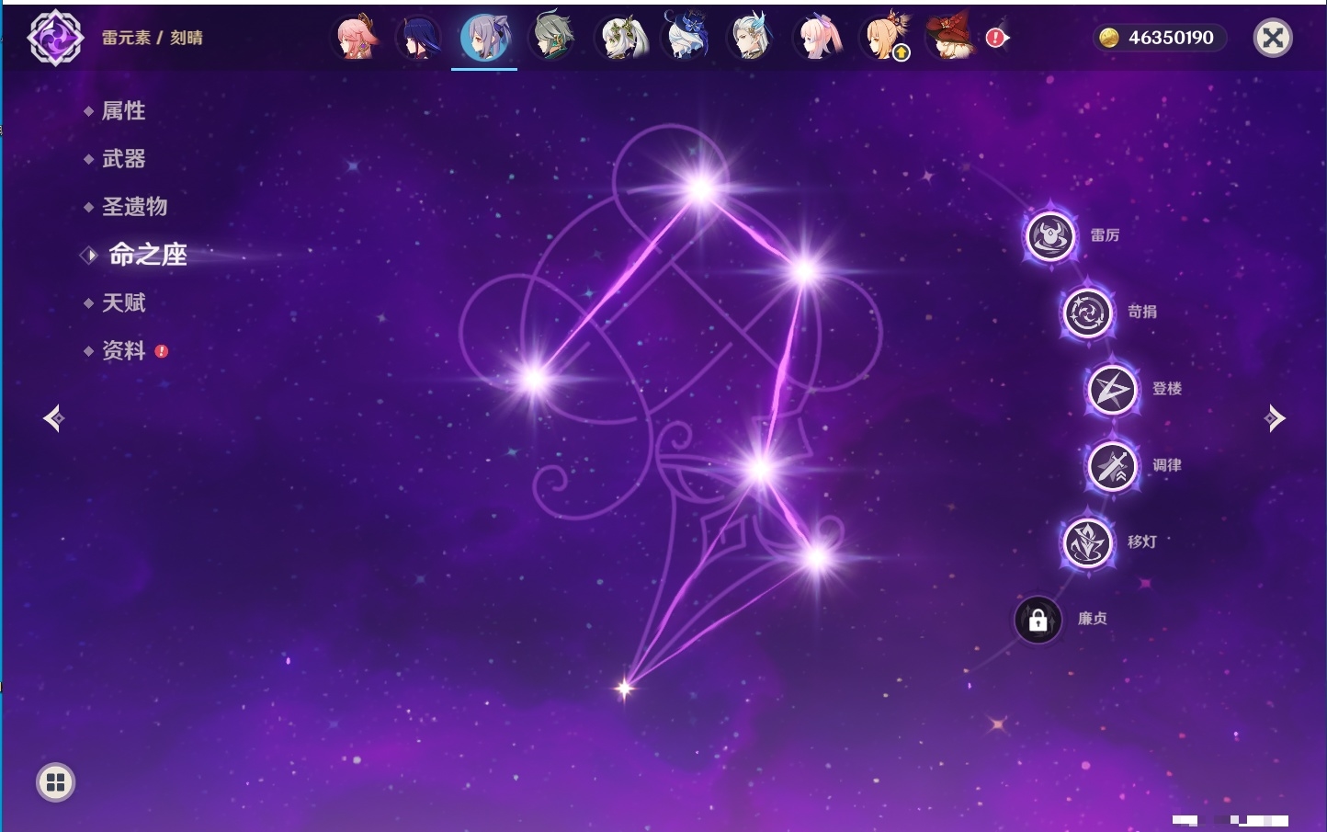The height and width of the screenshot is (832, 1327).
Task: Go to previous character with left arrow
Action: [x=53, y=418]
